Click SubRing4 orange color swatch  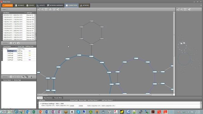click(29, 55)
